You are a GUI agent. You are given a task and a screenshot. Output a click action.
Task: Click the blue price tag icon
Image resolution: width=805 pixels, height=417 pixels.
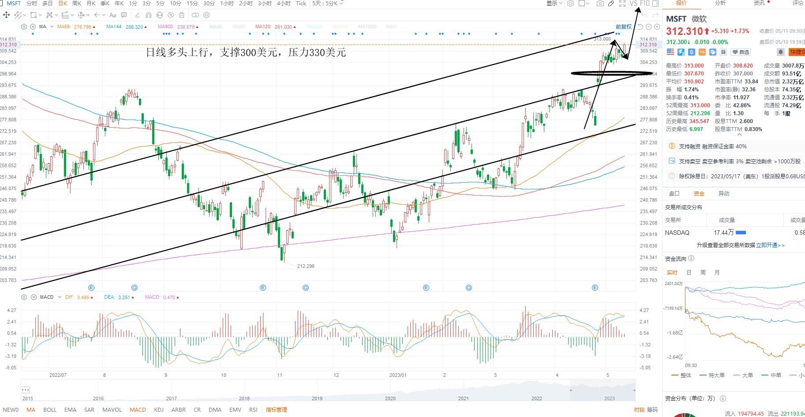click(713, 52)
